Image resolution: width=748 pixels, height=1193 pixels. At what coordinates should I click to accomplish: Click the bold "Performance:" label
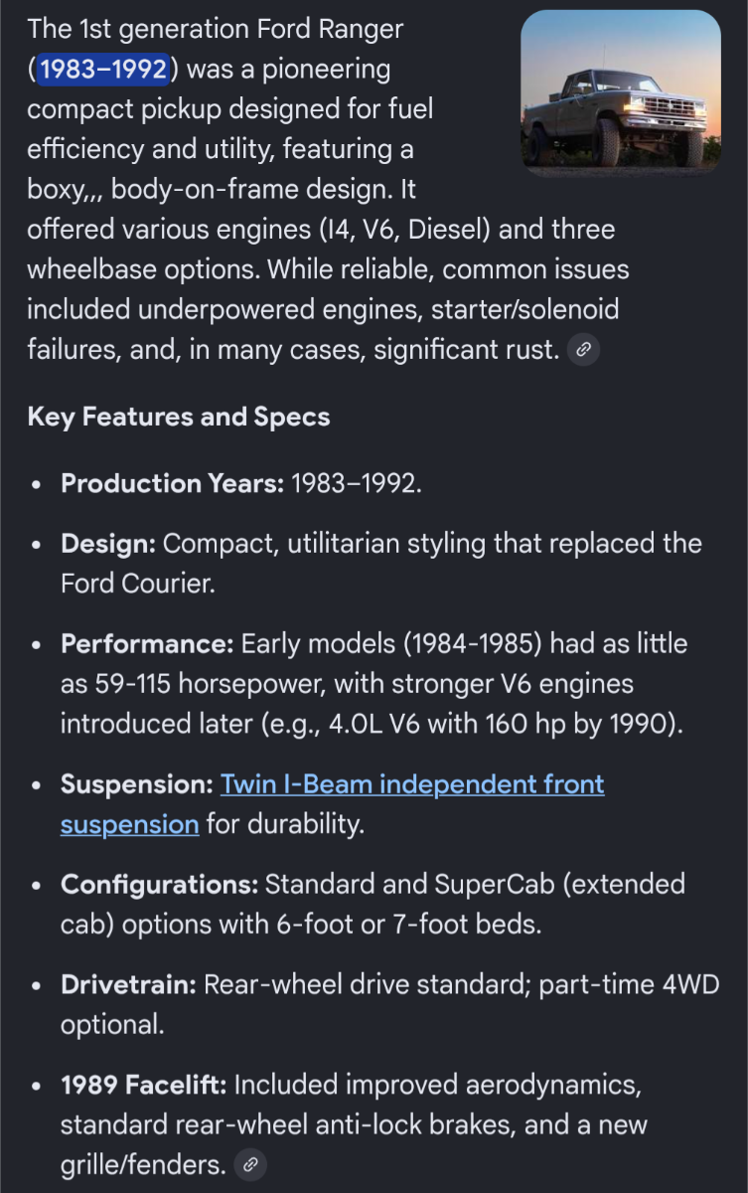click(x=146, y=643)
